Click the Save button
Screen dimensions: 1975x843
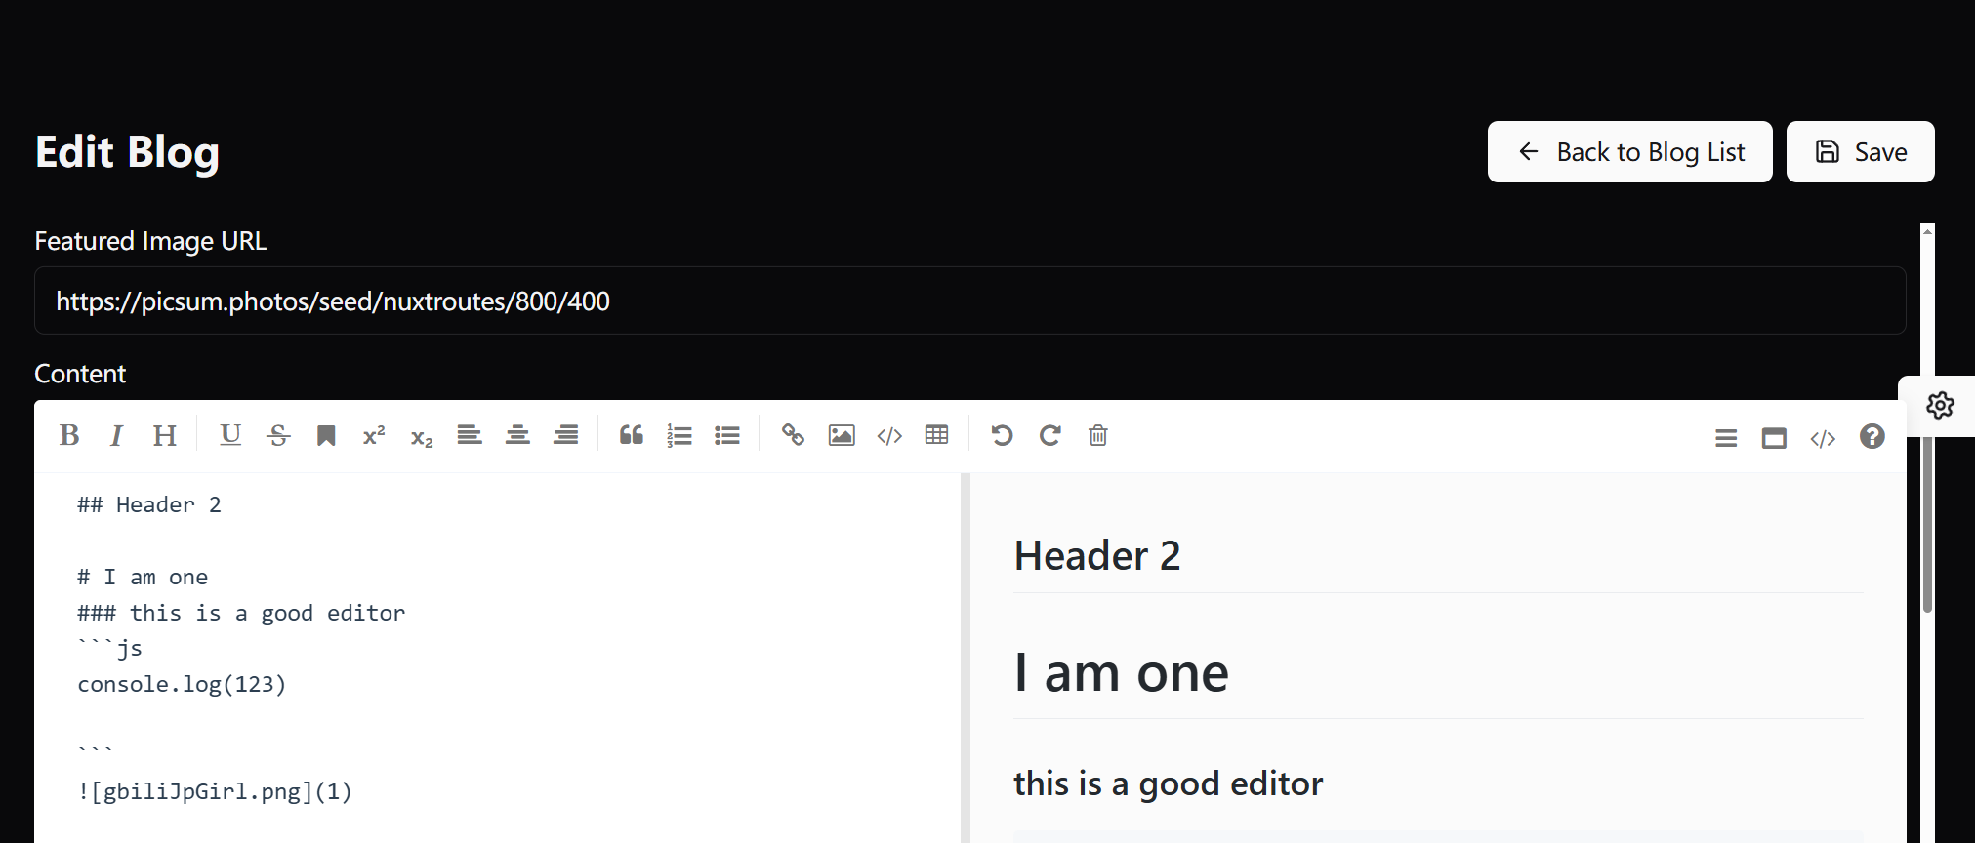1860,151
